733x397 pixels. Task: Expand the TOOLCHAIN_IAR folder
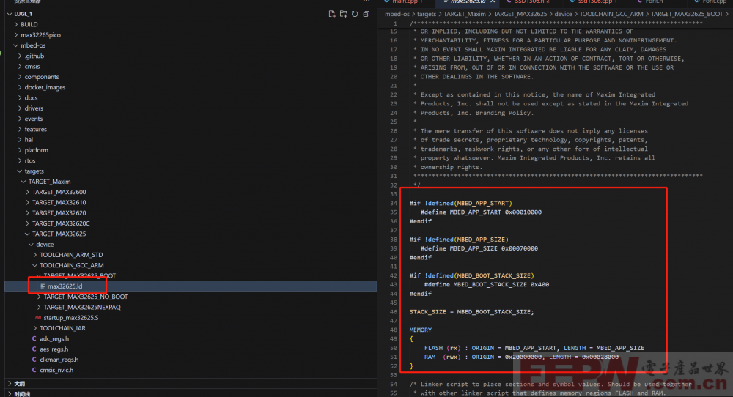pyautogui.click(x=35, y=328)
